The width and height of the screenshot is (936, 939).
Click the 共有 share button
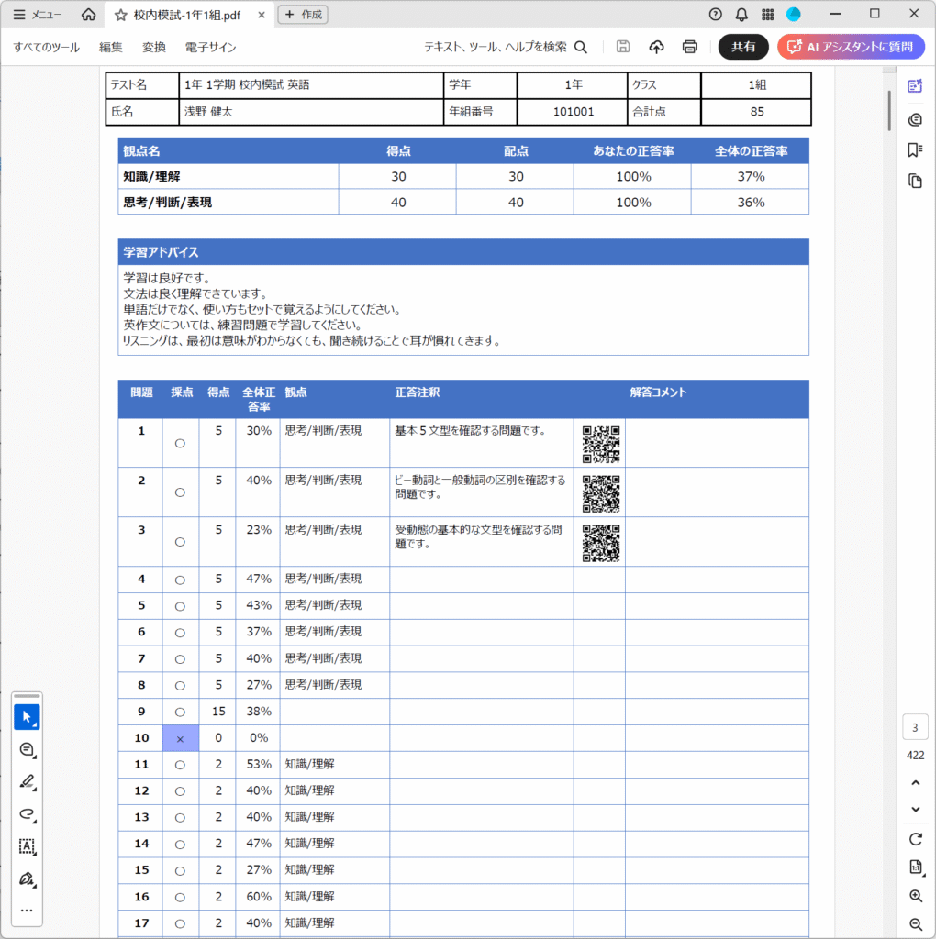[742, 47]
